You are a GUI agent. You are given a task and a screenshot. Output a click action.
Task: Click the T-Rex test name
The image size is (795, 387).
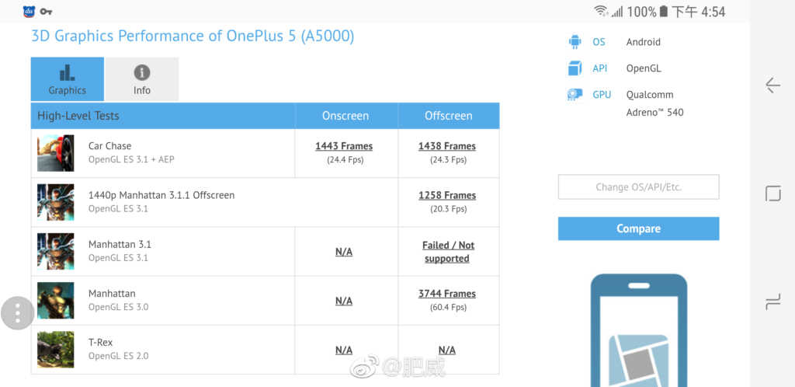pyautogui.click(x=100, y=343)
